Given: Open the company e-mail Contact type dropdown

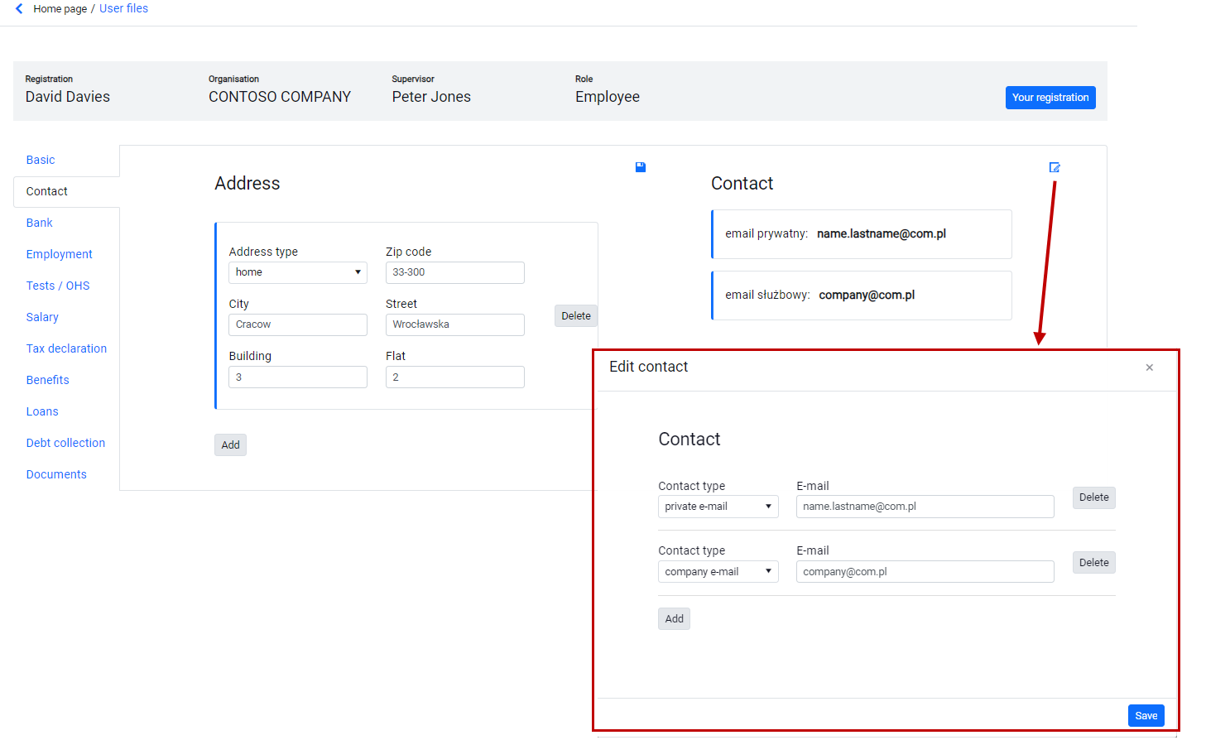Looking at the screenshot, I should [718, 572].
